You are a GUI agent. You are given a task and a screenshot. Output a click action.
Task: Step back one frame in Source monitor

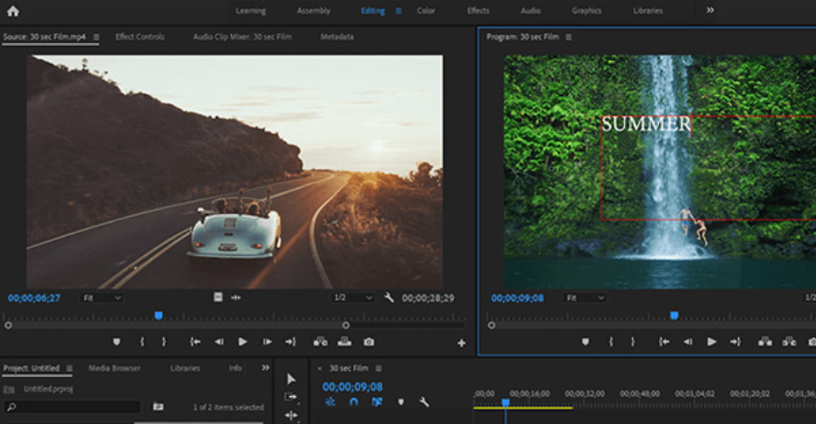(x=219, y=342)
